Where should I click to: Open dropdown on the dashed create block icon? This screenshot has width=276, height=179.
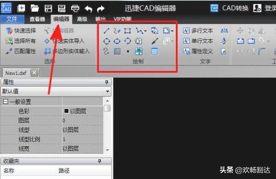tap(172, 31)
